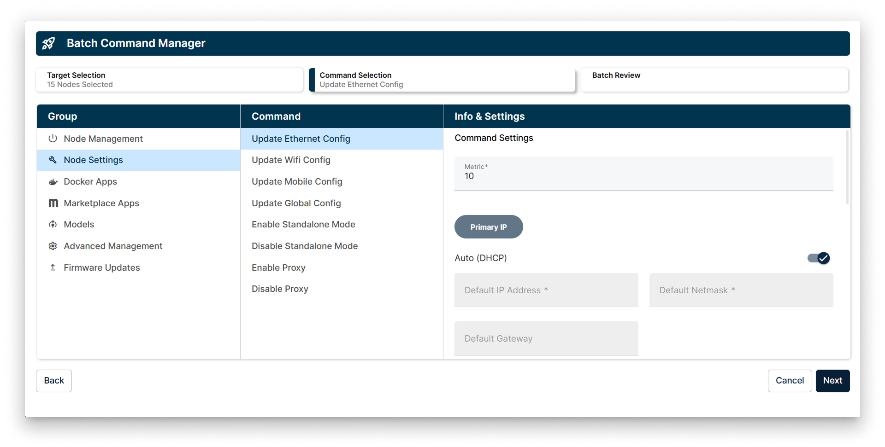The image size is (885, 447).
Task: Cancel the batch operation
Action: (x=790, y=381)
